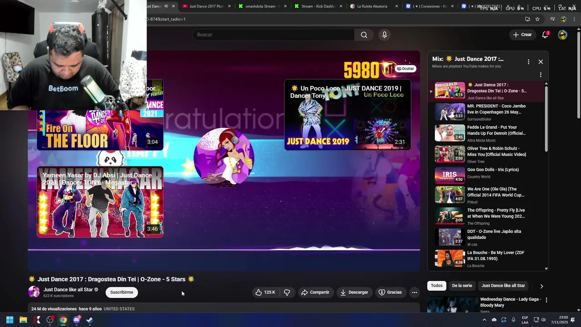Click the Crear button
Screen dimensions: 581x327
click(522, 35)
